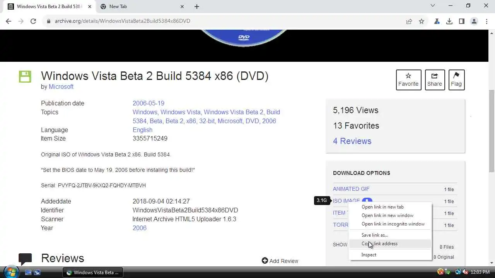The width and height of the screenshot is (495, 278).
Task: Open Chrome downloads icon
Action: [x=449, y=21]
